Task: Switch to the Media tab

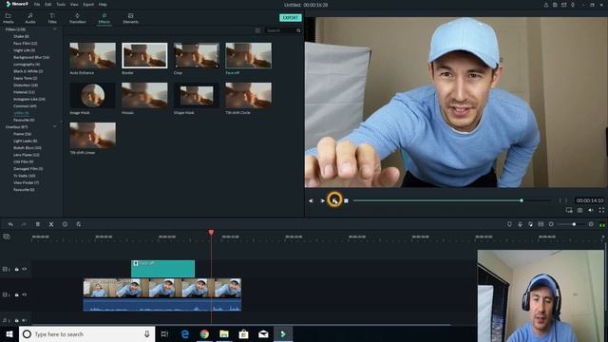Action: [9, 18]
